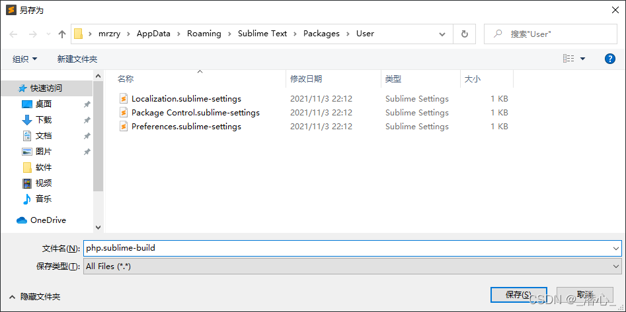This screenshot has width=626, height=312.
Task: Open 下载 in navigation pane
Action: pyautogui.click(x=44, y=119)
